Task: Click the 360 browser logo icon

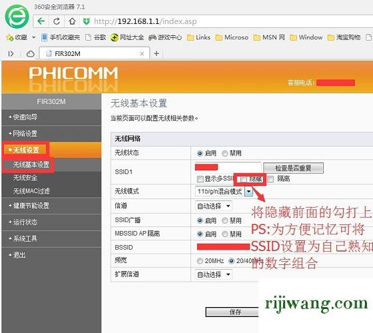Action: [17, 17]
